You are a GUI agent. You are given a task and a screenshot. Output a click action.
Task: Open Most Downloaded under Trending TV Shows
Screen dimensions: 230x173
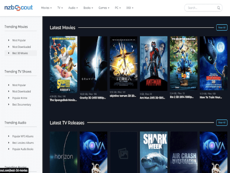[22, 91]
